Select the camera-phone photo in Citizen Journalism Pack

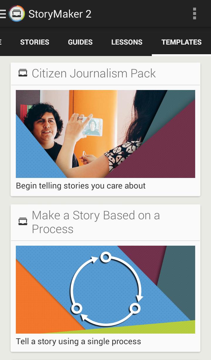click(105, 134)
